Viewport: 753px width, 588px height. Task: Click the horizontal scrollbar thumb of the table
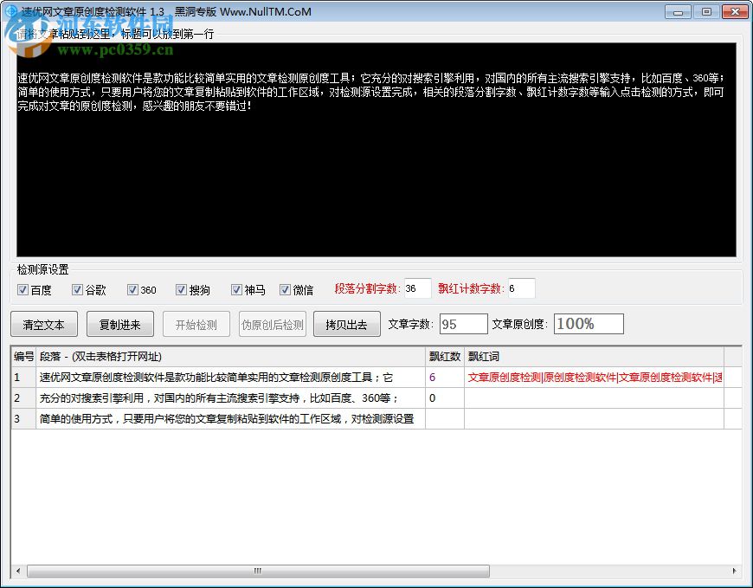[x=259, y=571]
